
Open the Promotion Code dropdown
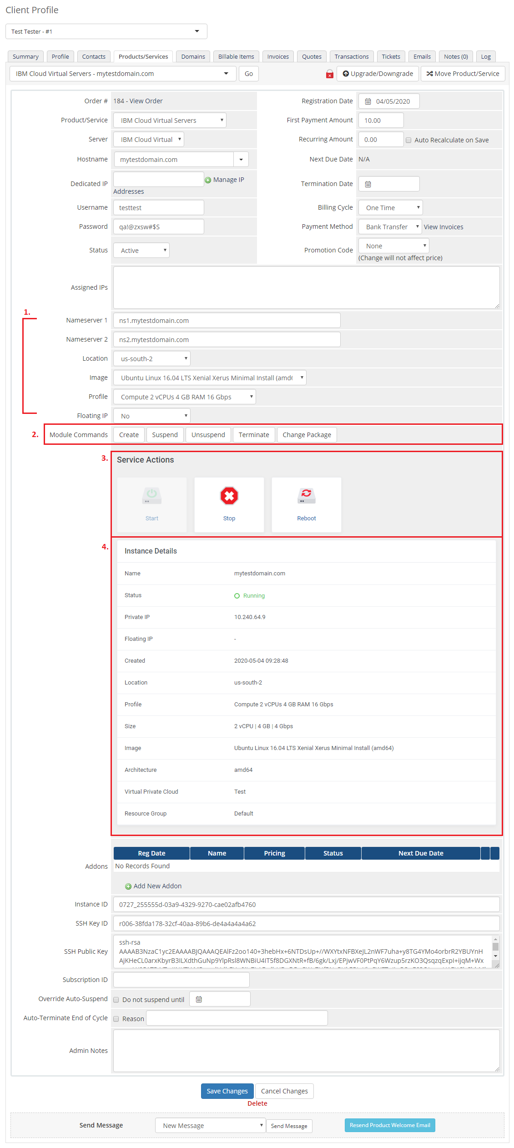[x=394, y=246]
